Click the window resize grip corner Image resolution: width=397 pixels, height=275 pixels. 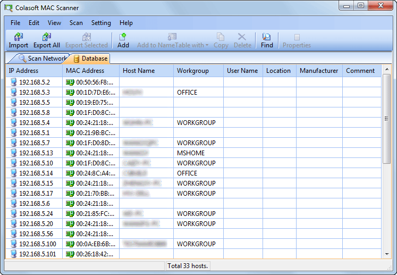coord(390,268)
